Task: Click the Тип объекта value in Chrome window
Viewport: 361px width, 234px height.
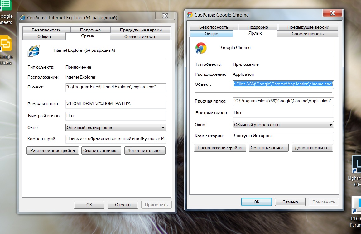Action: click(246, 64)
